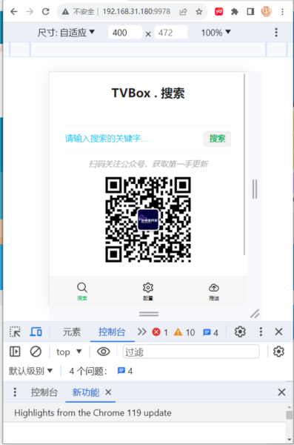This screenshot has width=294, height=445.
Task: Open the drawer three-dot menu
Action: click(x=15, y=392)
